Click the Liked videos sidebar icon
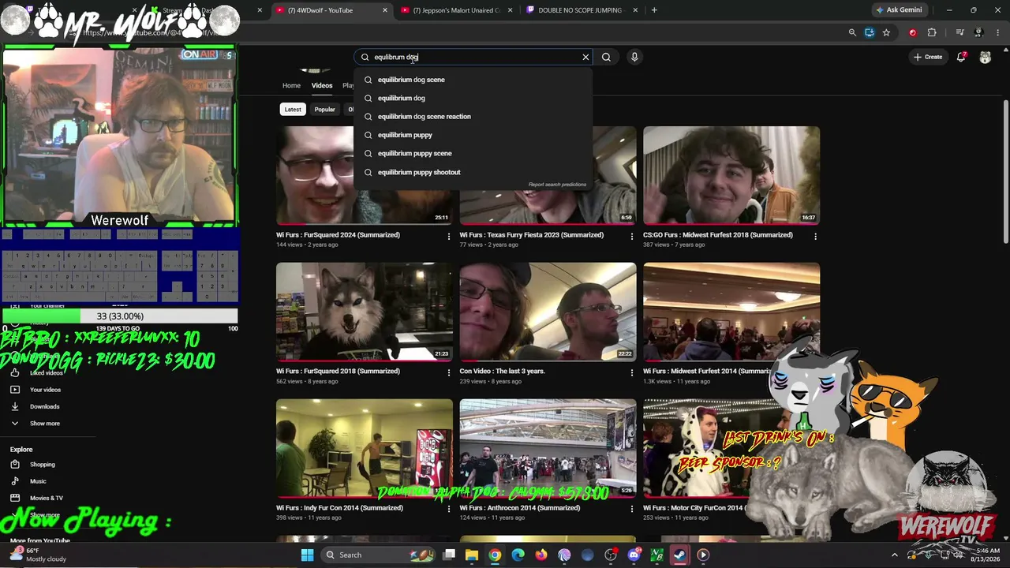Image resolution: width=1010 pixels, height=568 pixels. point(15,372)
